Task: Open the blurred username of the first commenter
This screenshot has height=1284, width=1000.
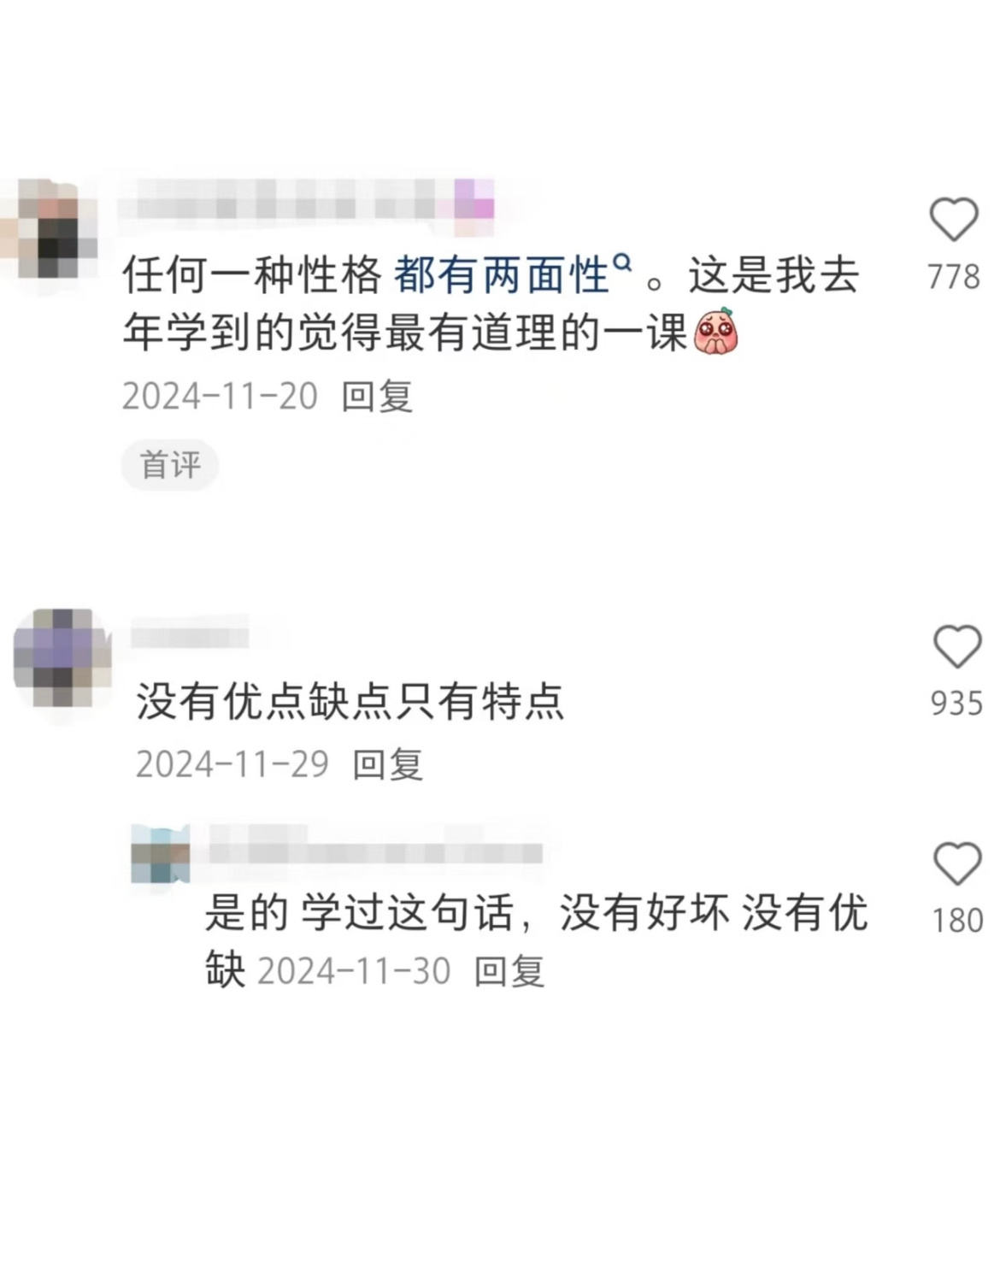Action: point(288,207)
